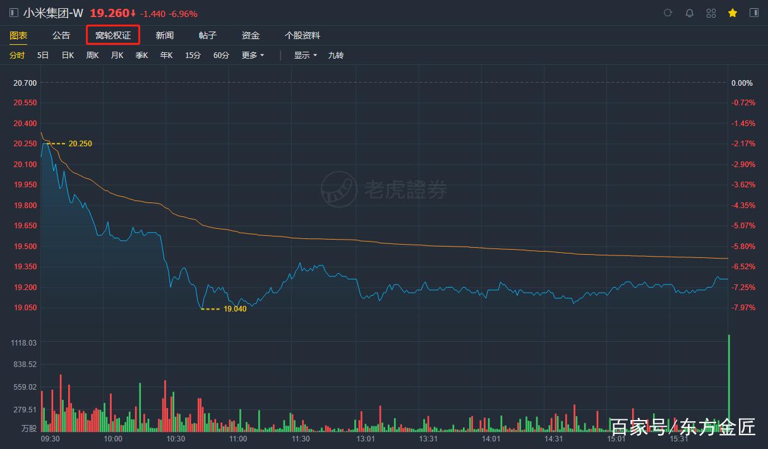This screenshot has height=449, width=768.
Task: Select the 周K chart period
Action: [x=92, y=55]
